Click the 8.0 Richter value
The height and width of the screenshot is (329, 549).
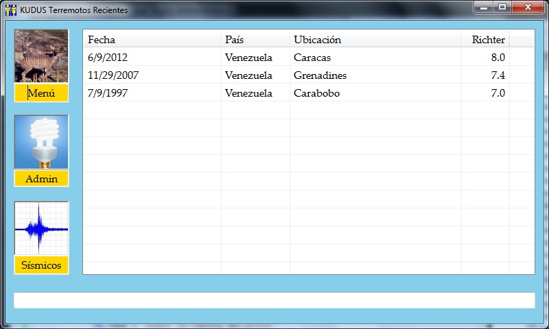pyautogui.click(x=498, y=58)
